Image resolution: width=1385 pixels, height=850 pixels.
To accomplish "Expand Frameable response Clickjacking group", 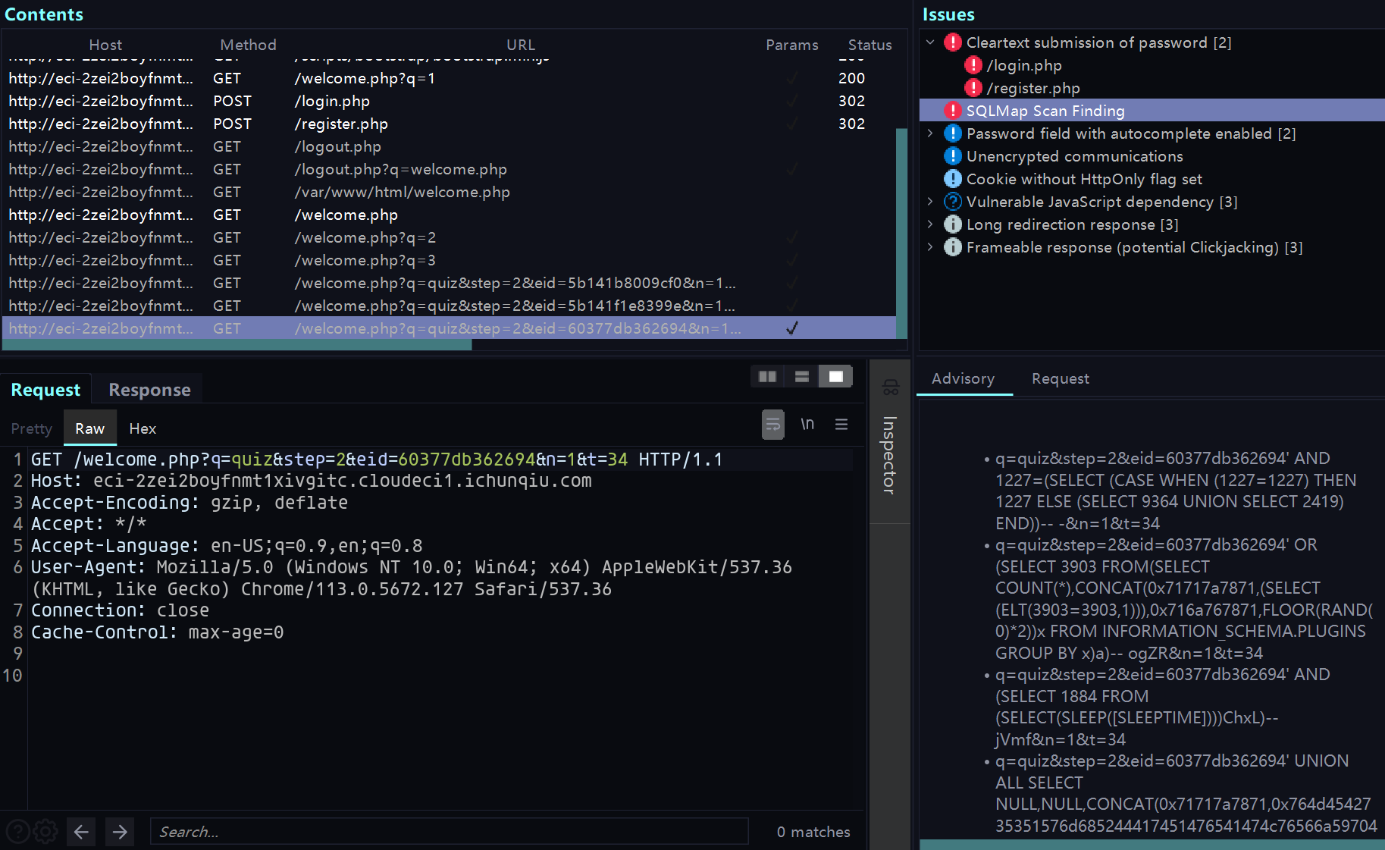I will 930,247.
